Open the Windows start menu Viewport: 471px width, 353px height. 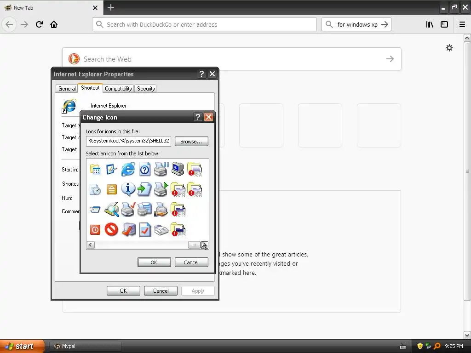click(22, 346)
